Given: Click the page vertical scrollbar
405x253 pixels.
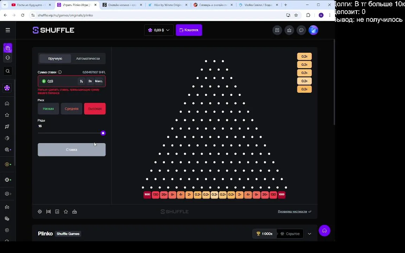Looking at the screenshot, I should coord(334,83).
